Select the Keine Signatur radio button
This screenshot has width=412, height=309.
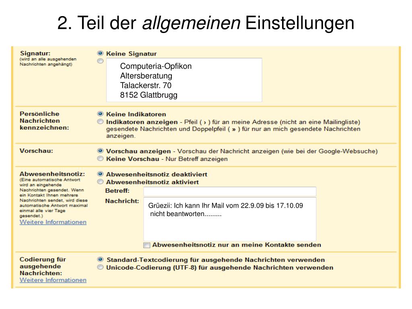(100, 54)
